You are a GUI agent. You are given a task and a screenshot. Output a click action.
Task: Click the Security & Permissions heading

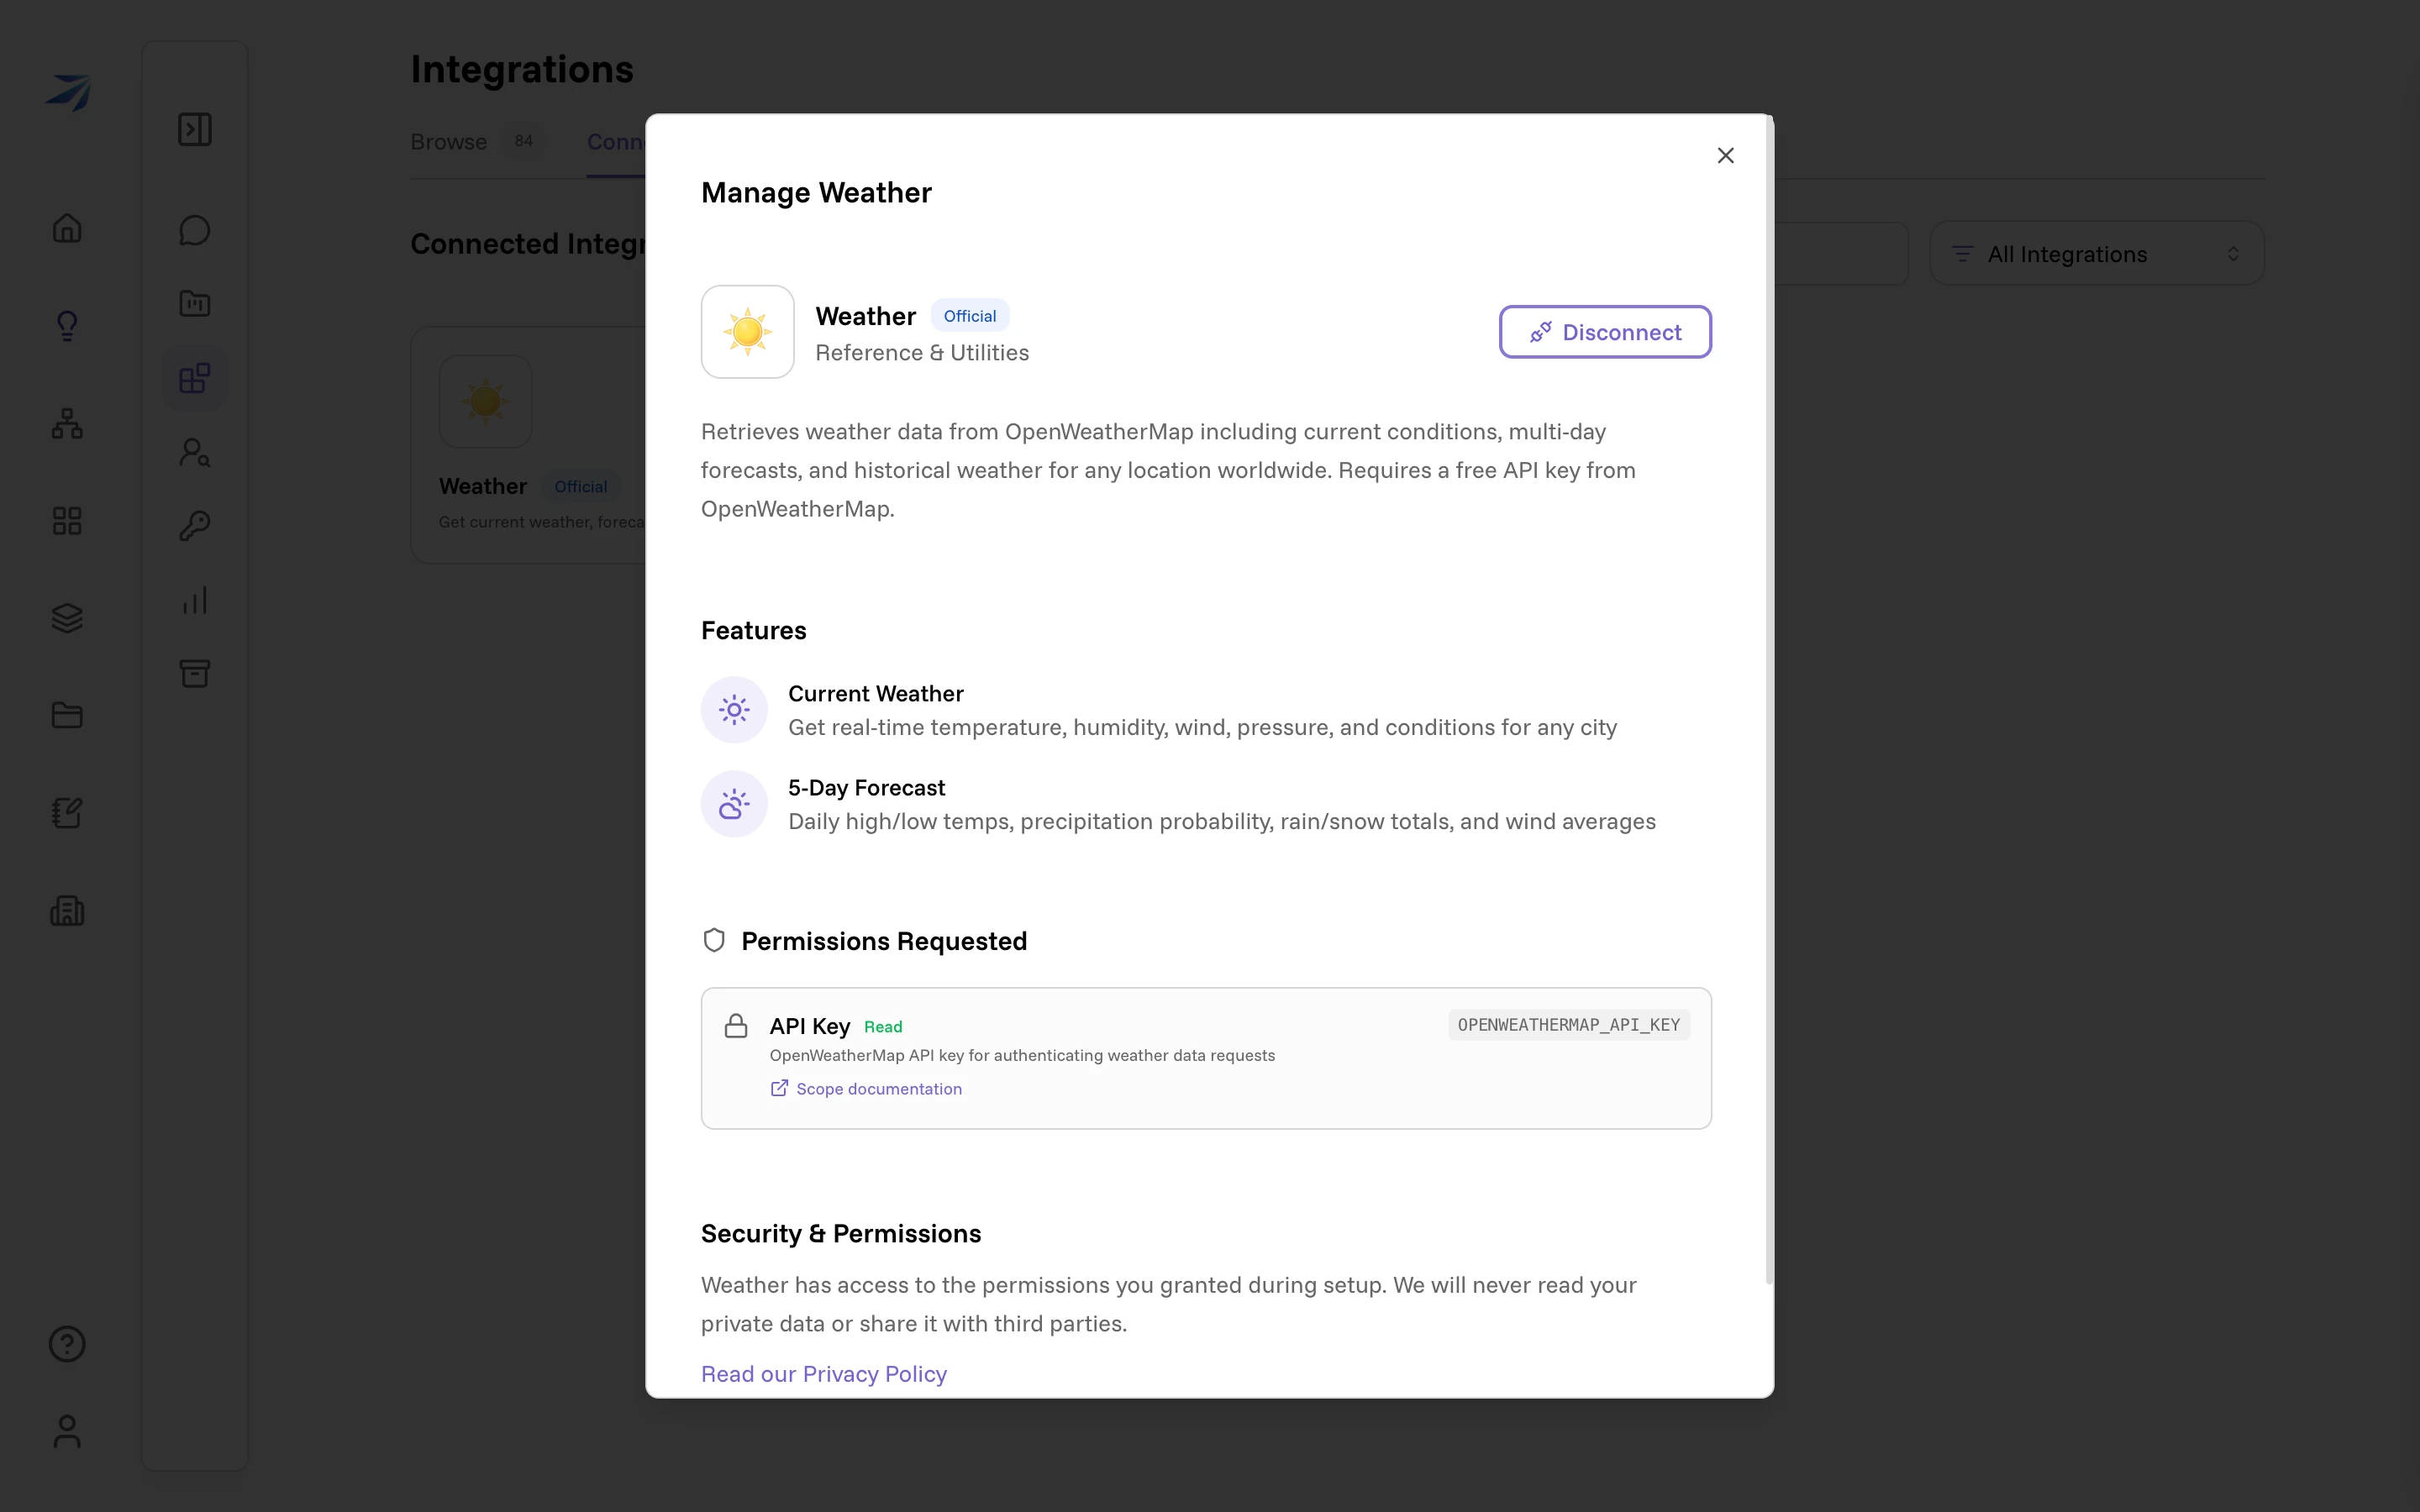[x=841, y=1234]
